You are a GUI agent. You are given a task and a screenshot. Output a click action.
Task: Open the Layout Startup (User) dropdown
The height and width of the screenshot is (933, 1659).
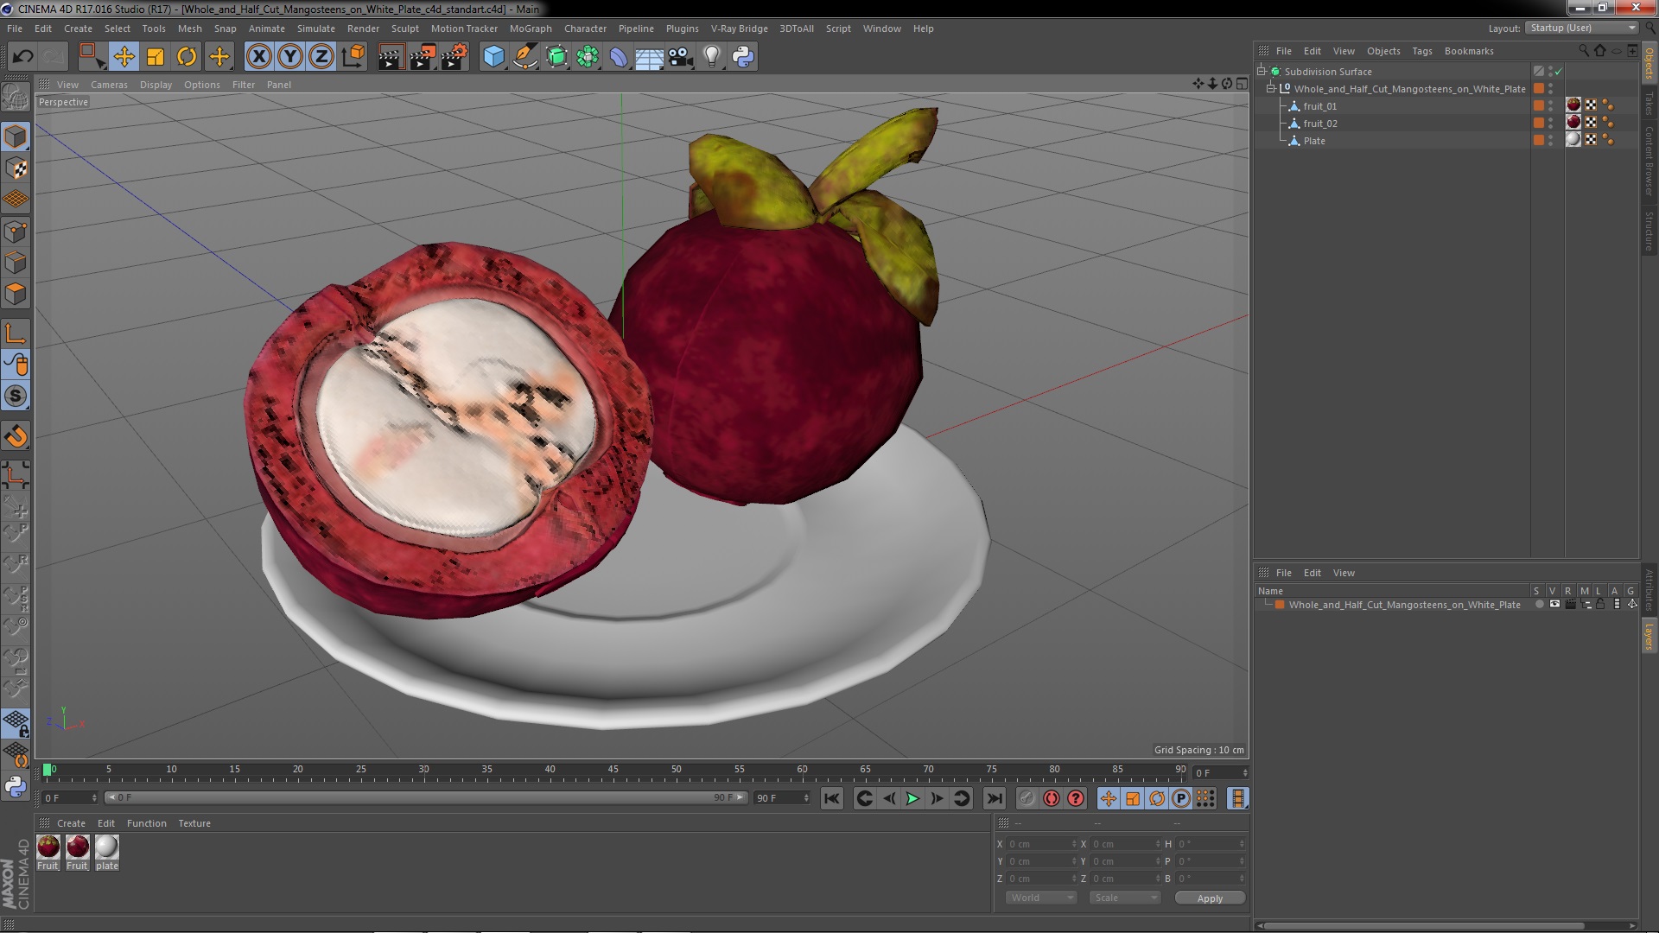[x=1581, y=28]
